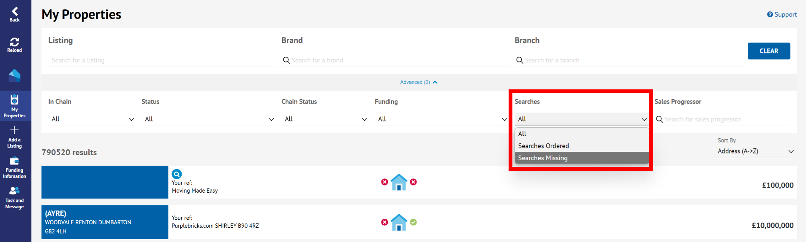Open My Properties in sidebar
The height and width of the screenshot is (242, 806).
(x=14, y=106)
